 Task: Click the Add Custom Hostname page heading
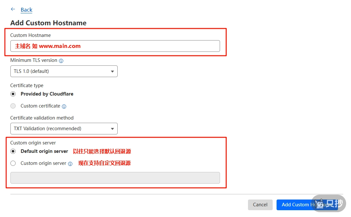[48, 23]
